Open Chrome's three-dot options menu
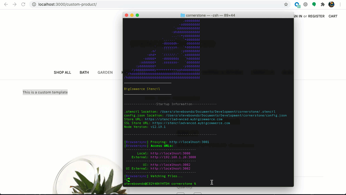This screenshot has height=195, width=346. coord(340,4)
